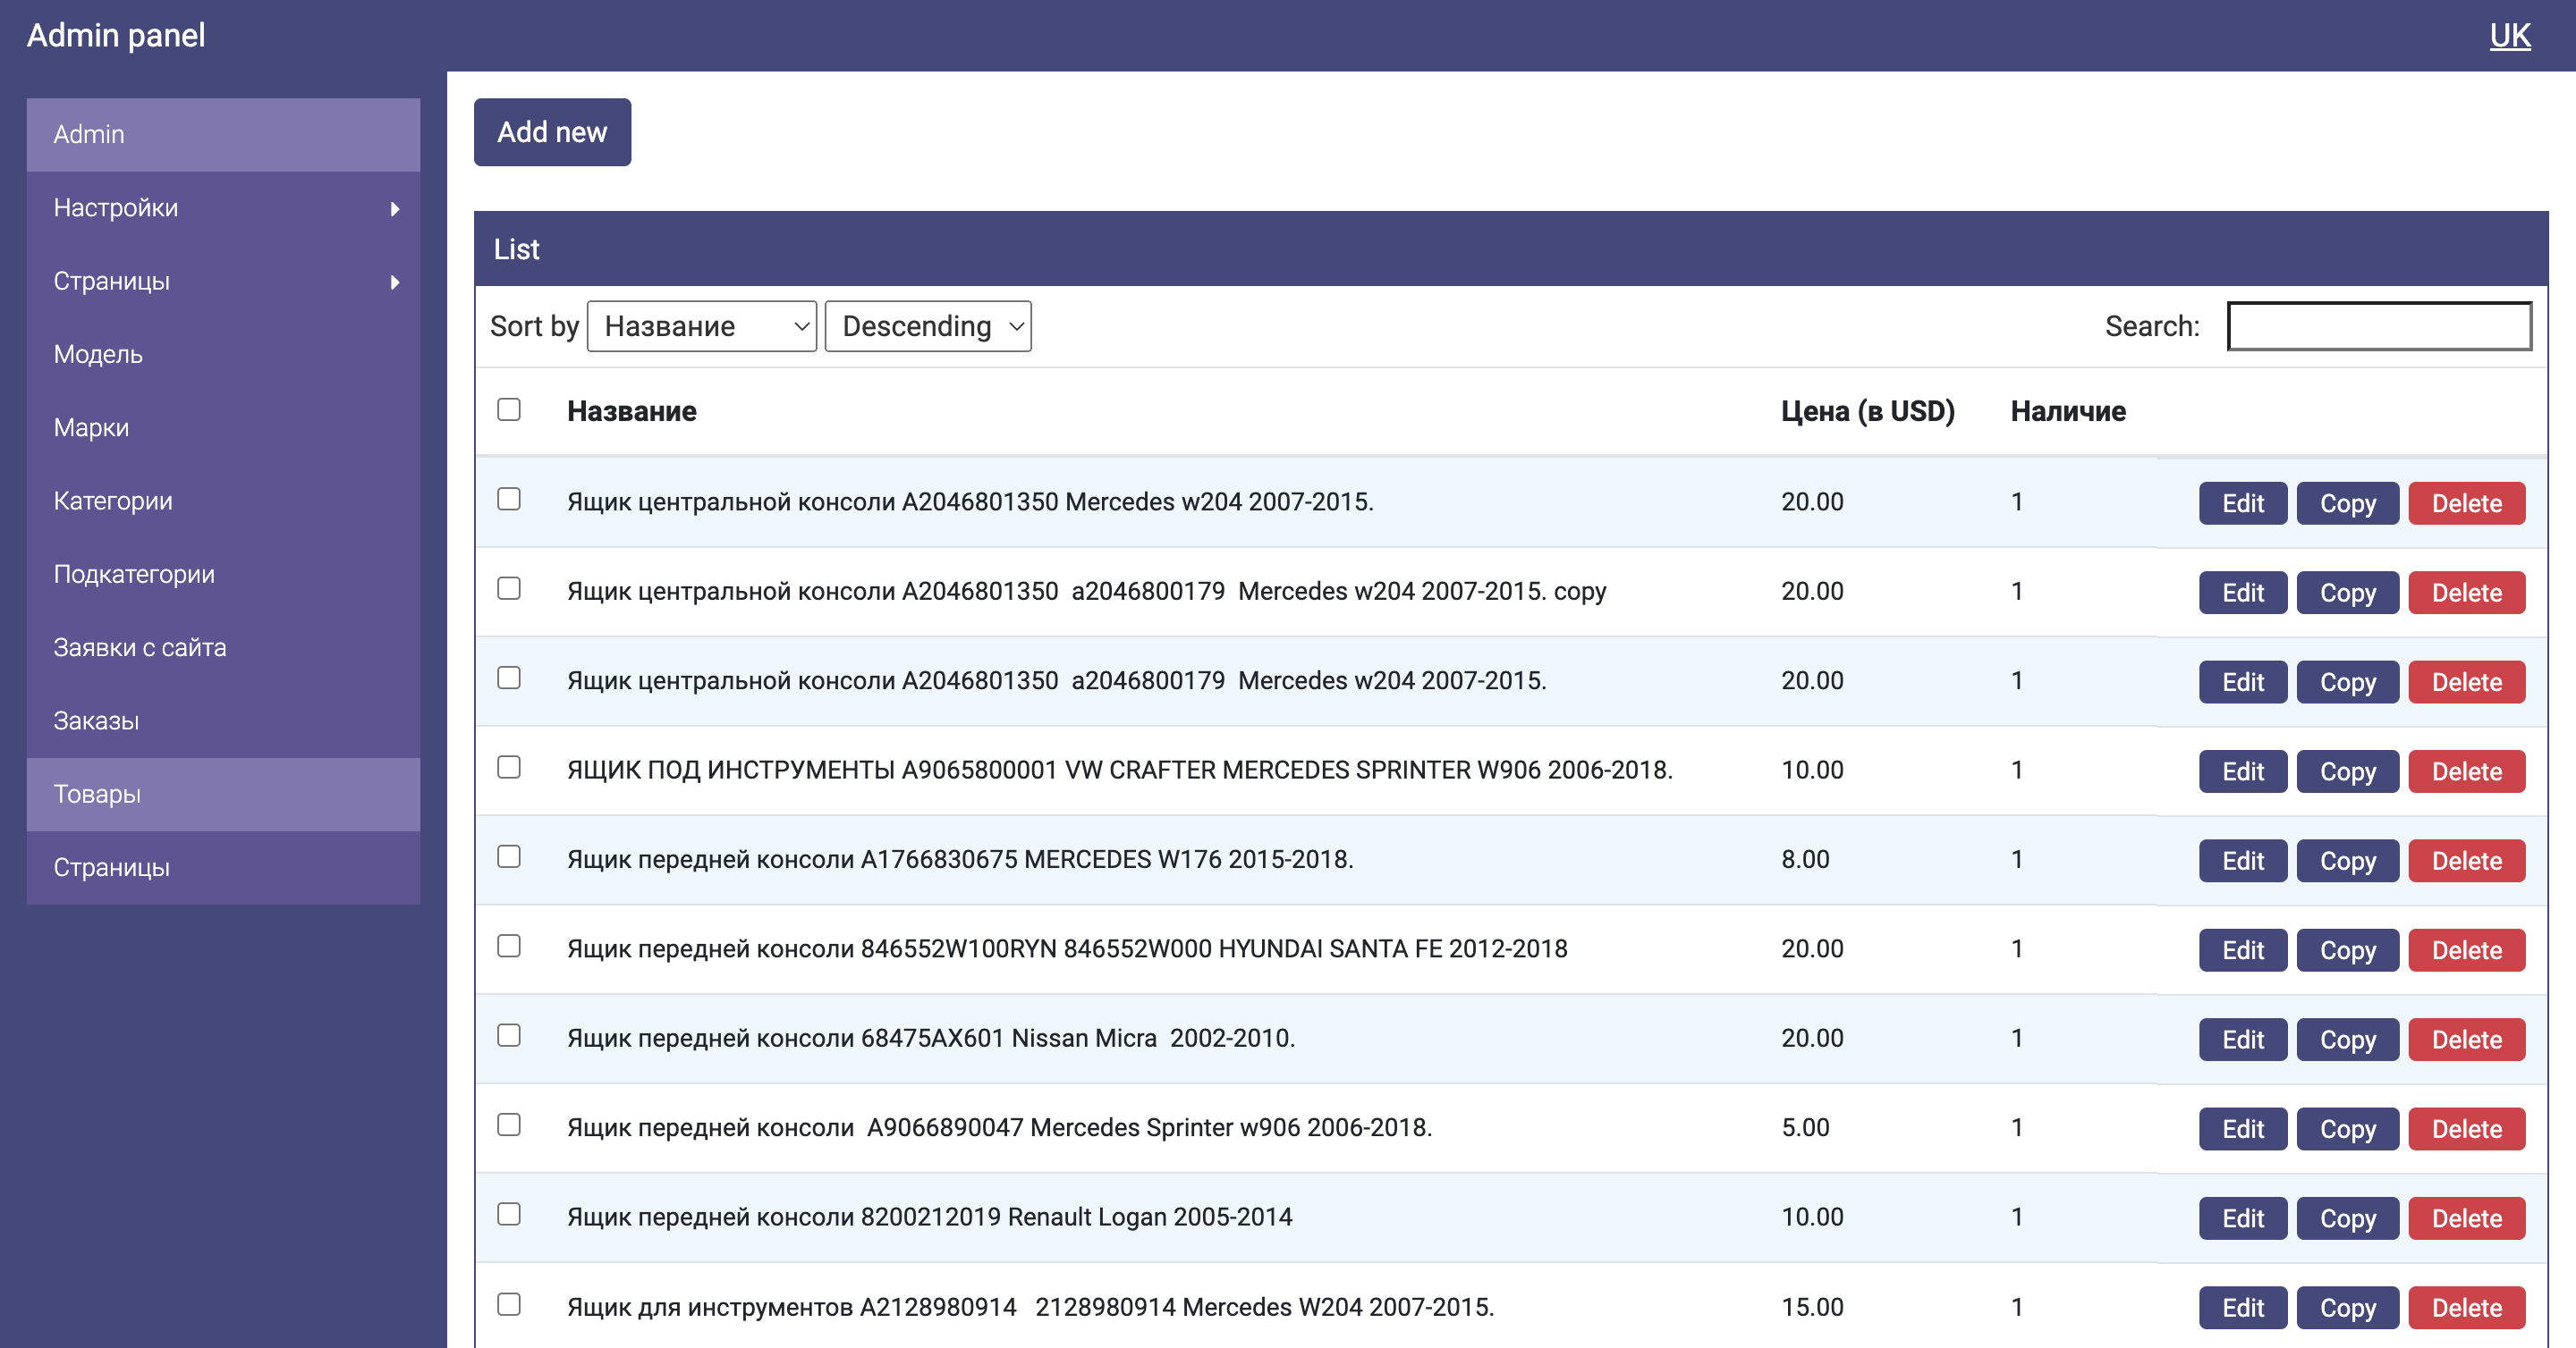Edit the A9066890047 Mercedes Sprinter item

coord(2242,1129)
